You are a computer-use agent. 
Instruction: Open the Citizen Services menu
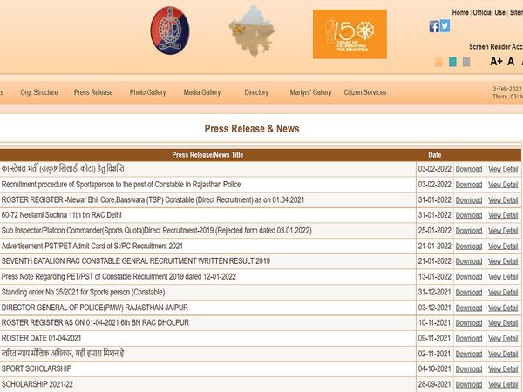[x=365, y=92]
